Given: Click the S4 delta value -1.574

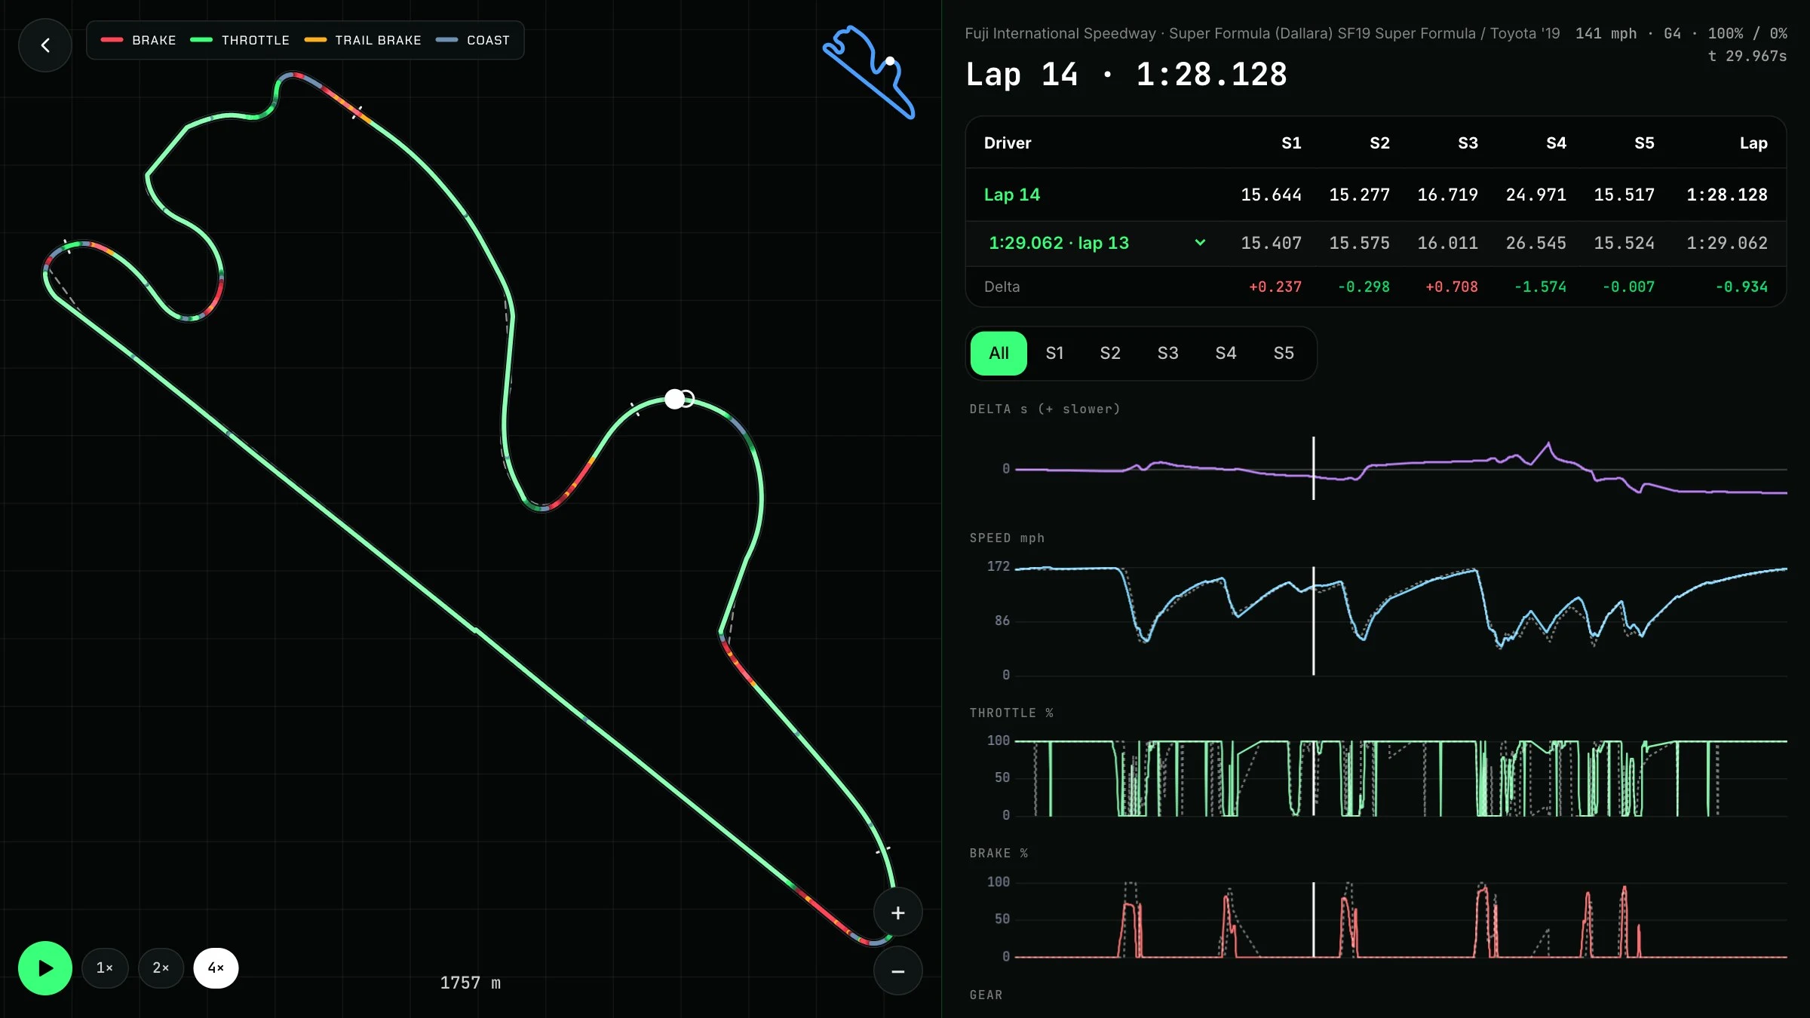Looking at the screenshot, I should tap(1540, 287).
